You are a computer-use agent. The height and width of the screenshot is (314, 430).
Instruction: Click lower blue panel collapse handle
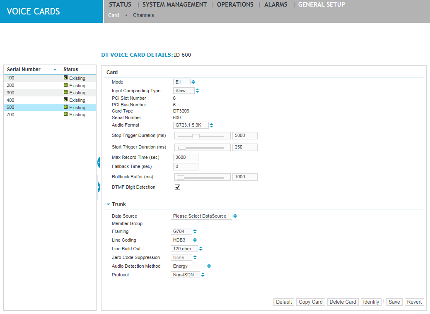pos(99,187)
